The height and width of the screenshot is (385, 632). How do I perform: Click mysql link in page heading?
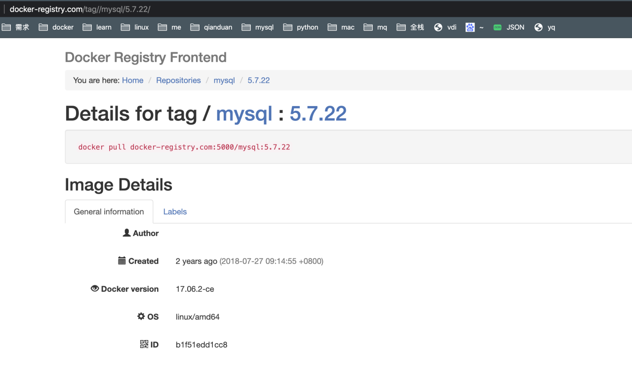click(x=244, y=114)
